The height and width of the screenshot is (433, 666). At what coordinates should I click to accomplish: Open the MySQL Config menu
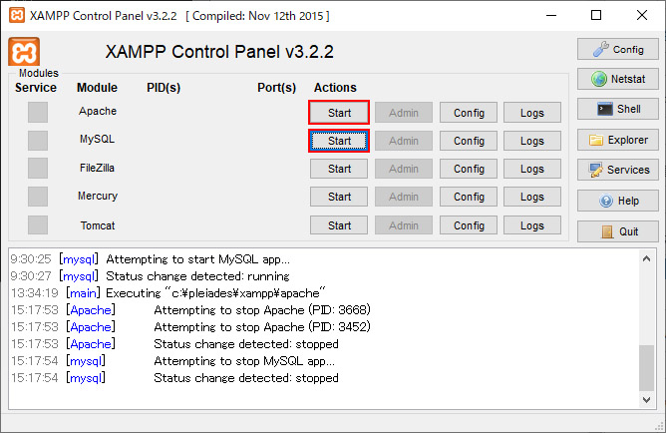coord(469,141)
